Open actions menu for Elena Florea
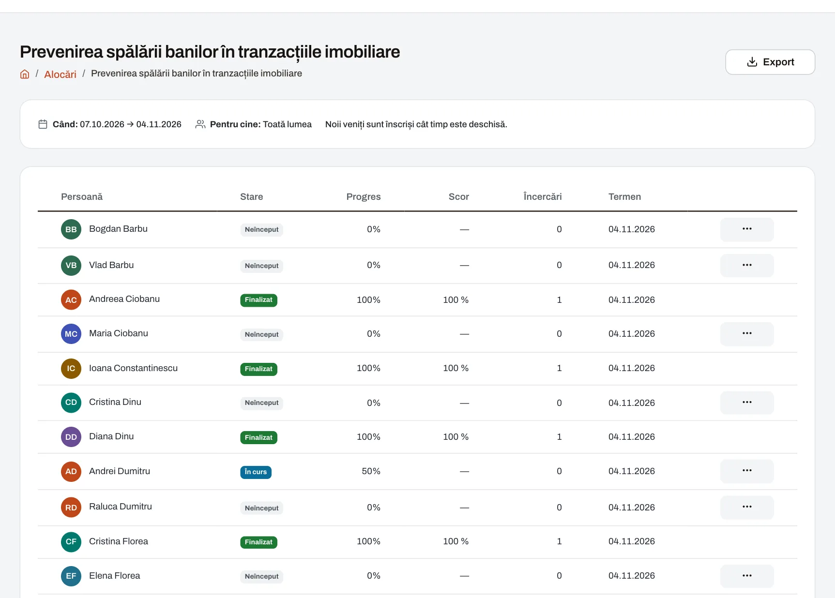835x598 pixels. tap(747, 576)
